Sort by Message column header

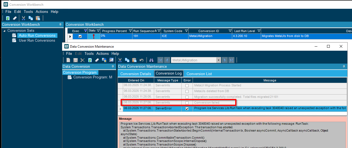pyautogui.click(x=270, y=80)
